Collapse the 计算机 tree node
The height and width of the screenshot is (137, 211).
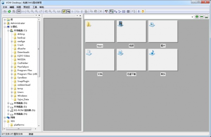(5, 27)
